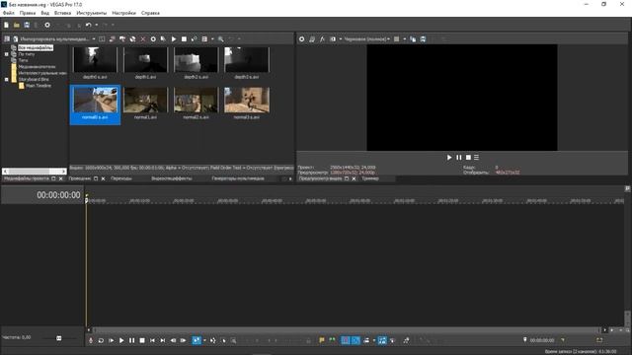Viewport: 632px width, 355px height.
Task: Switch to Проводник tab
Action: click(80, 178)
